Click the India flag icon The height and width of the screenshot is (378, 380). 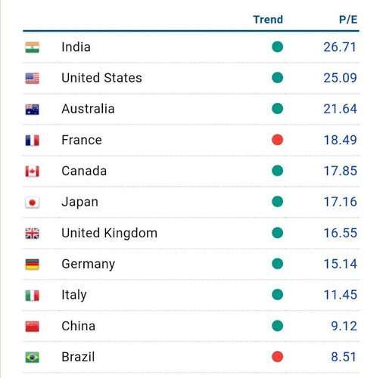click(x=33, y=48)
